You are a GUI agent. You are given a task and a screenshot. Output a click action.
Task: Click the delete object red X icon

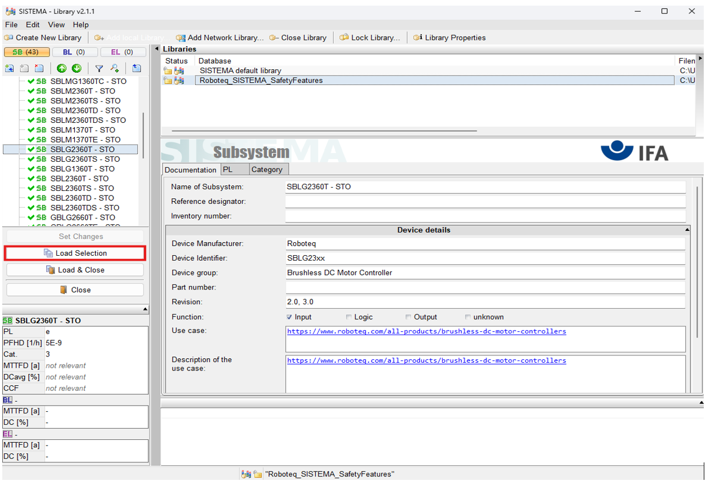(x=39, y=68)
